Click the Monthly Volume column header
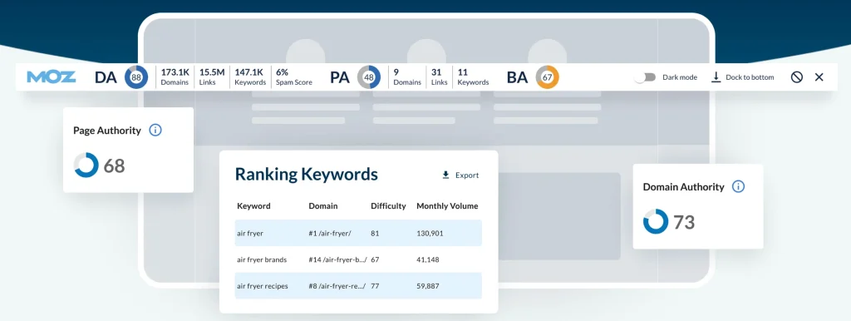Viewport: 851px width, 321px height. pos(447,206)
